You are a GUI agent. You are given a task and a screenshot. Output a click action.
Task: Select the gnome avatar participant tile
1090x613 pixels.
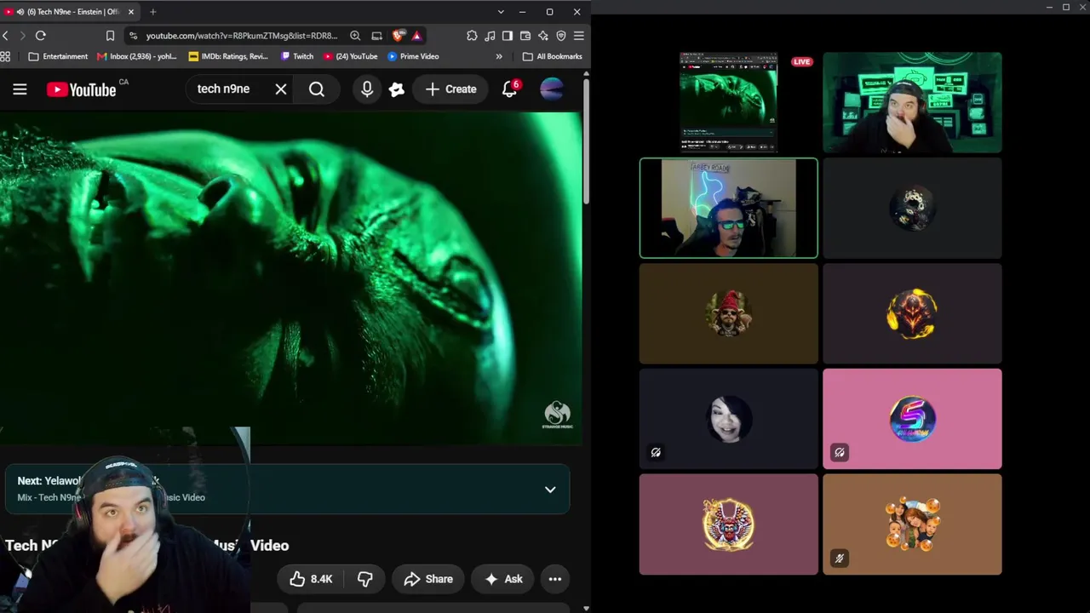click(728, 313)
